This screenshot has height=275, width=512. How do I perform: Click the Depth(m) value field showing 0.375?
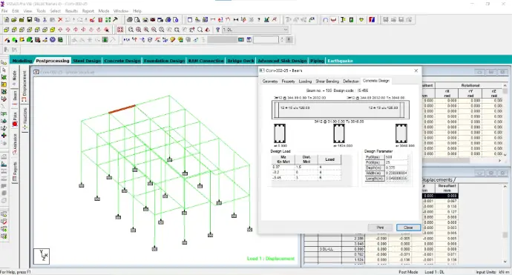tap(396, 168)
